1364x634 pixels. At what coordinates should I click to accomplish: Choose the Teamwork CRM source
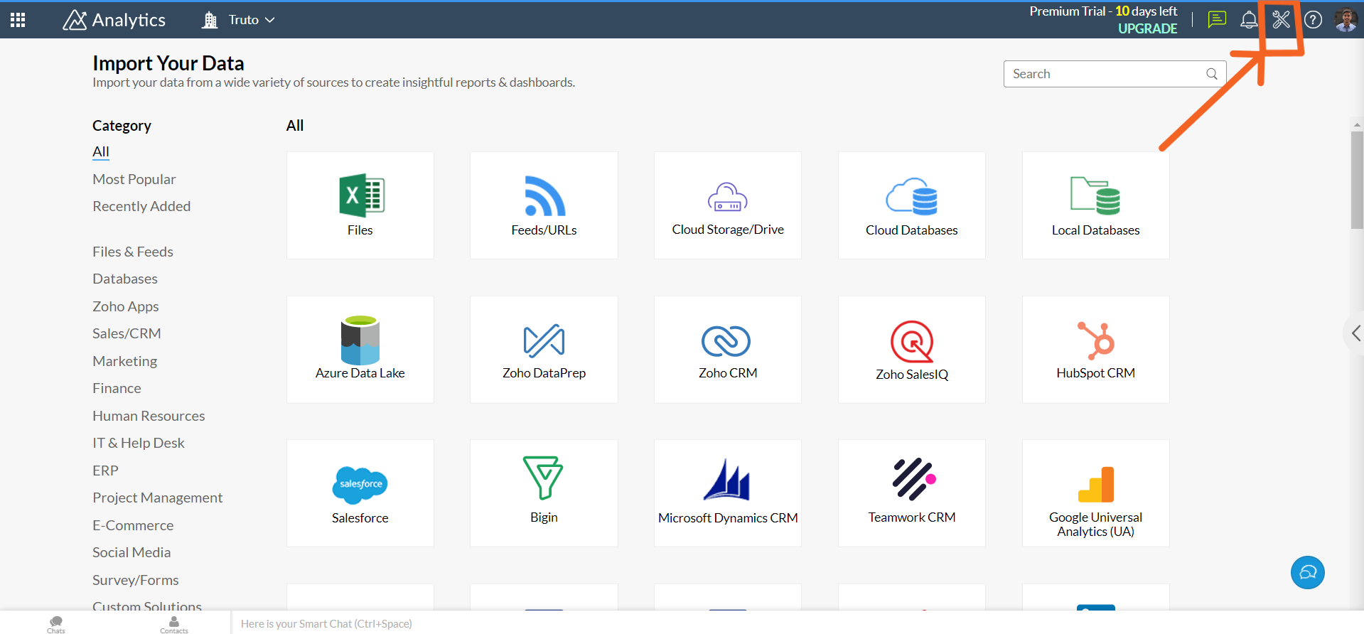pos(912,493)
